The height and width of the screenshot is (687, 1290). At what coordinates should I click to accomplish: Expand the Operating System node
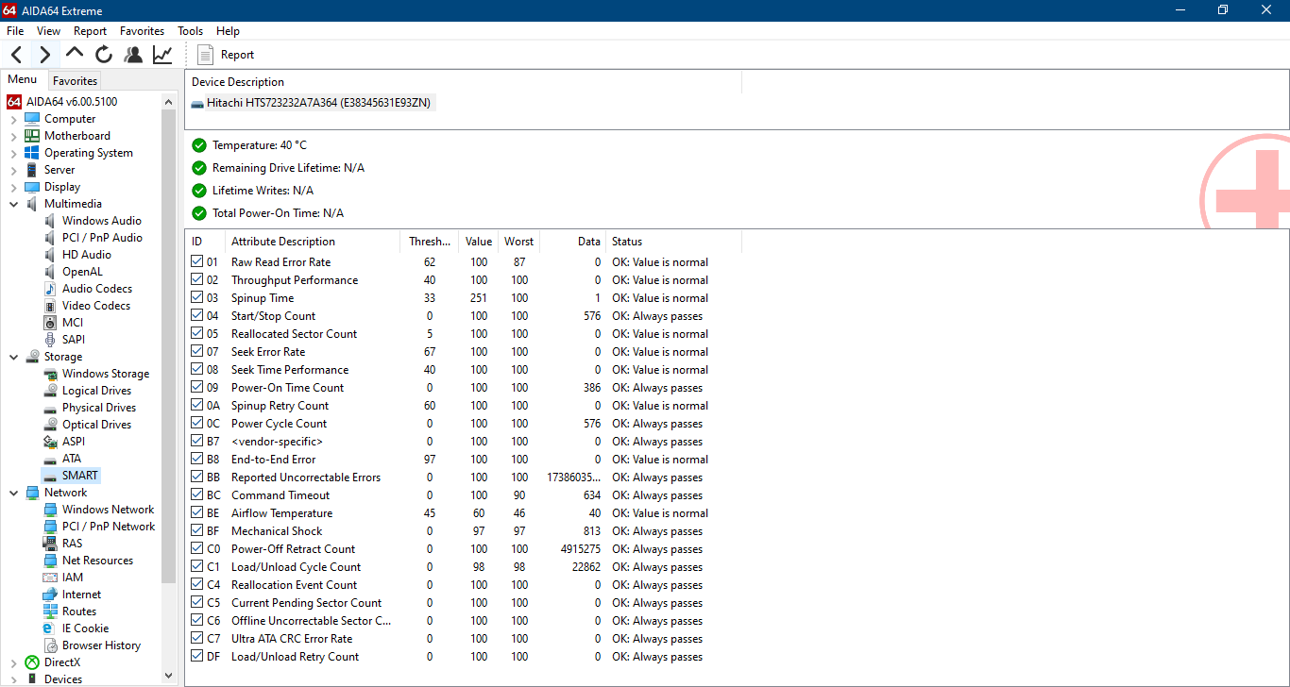(14, 153)
